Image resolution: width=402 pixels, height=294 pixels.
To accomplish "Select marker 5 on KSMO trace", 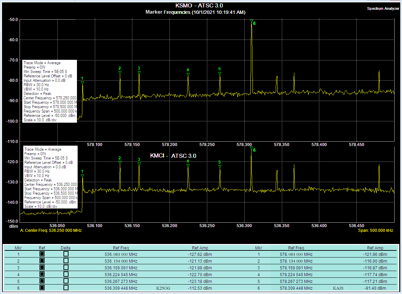I will 220,73.
